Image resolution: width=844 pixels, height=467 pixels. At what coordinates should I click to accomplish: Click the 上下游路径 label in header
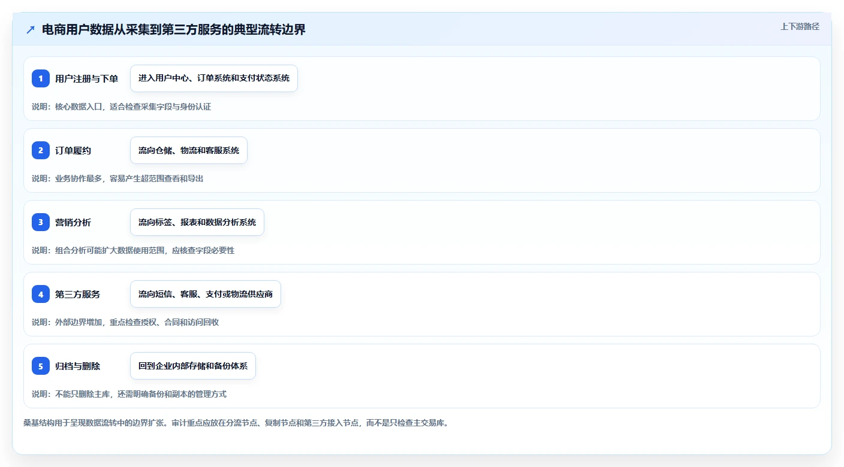coord(800,26)
